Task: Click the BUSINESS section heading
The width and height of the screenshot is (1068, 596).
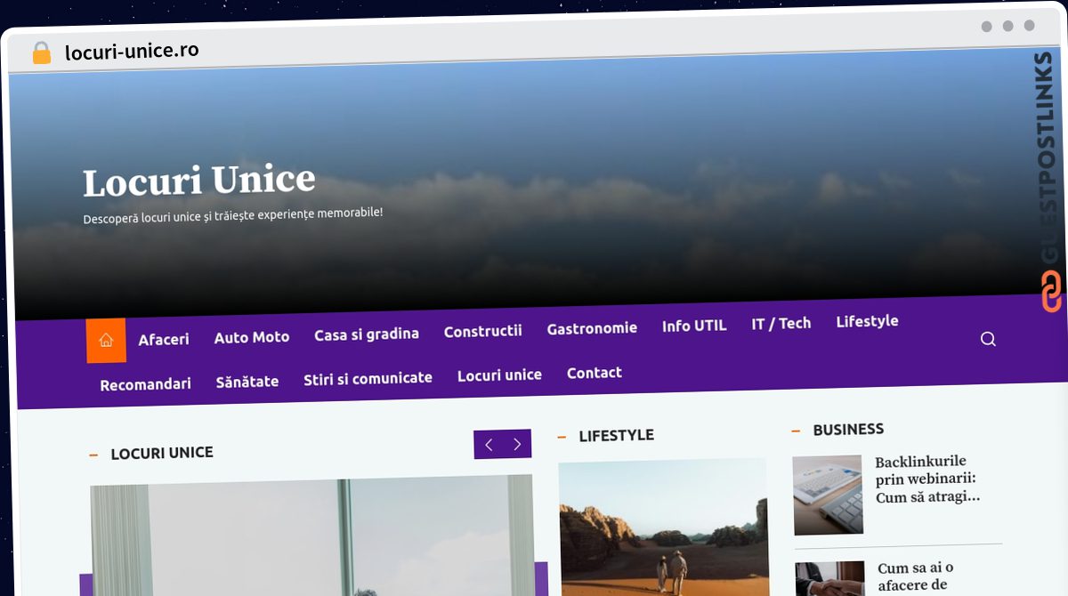Action: pyautogui.click(x=848, y=430)
